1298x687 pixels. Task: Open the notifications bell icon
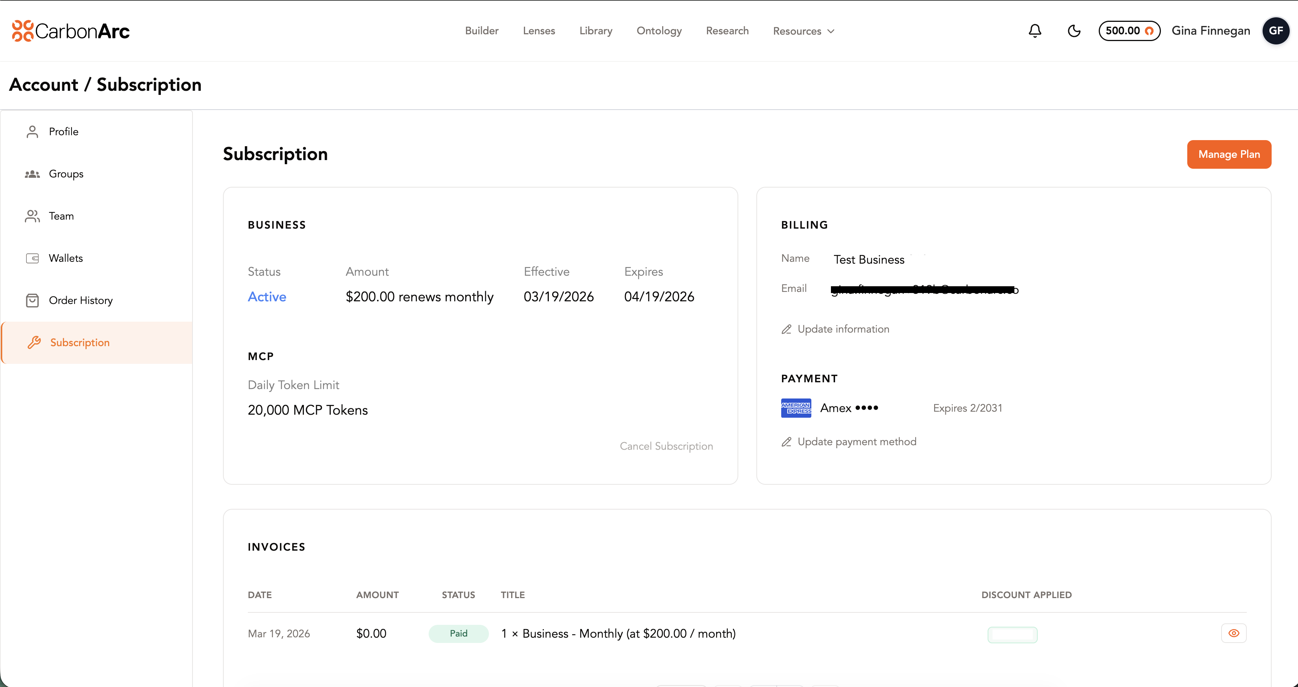[1034, 31]
